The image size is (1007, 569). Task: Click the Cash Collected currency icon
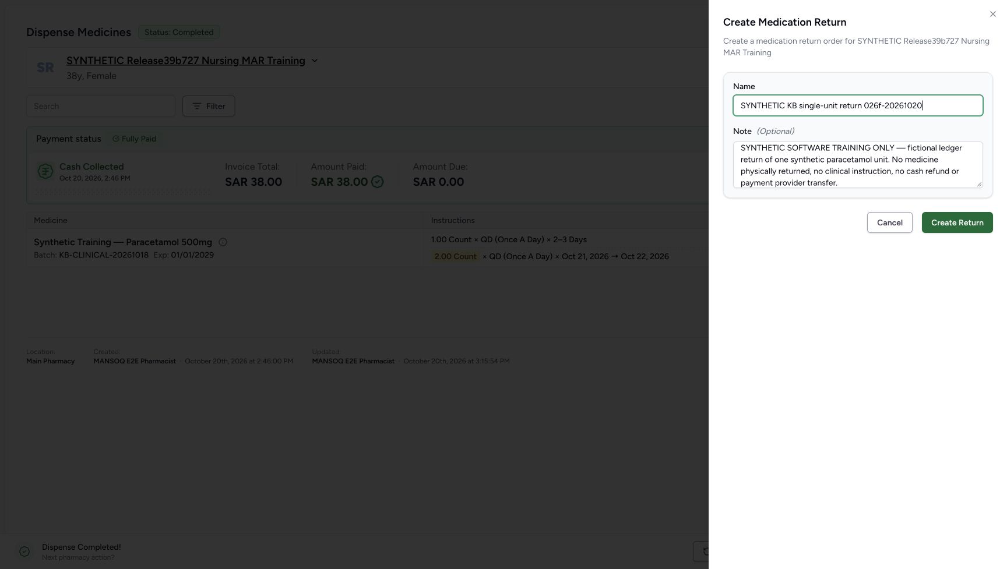(45, 171)
